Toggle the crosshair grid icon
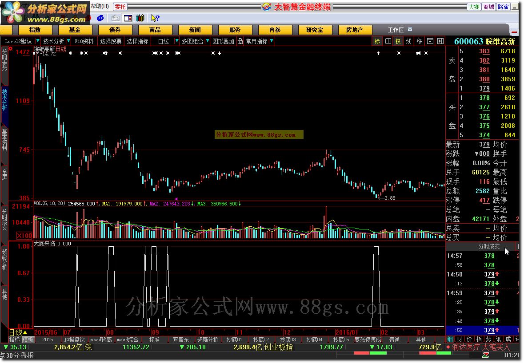The width and height of the screenshot is (524, 363). point(388,41)
